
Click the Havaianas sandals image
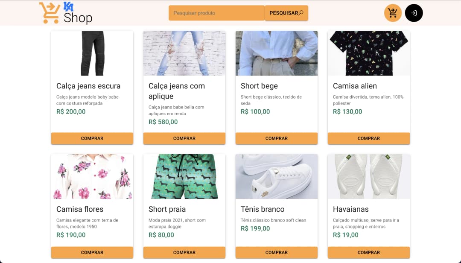pyautogui.click(x=368, y=177)
